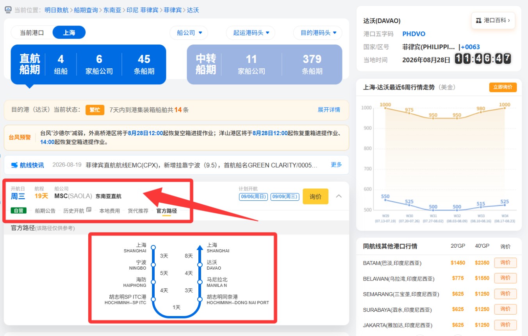Click port code PHDVO
528x336 pixels.
pyautogui.click(x=414, y=34)
